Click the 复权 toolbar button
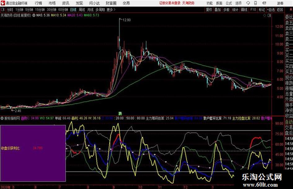This screenshot has width=293, height=189. (209, 10)
